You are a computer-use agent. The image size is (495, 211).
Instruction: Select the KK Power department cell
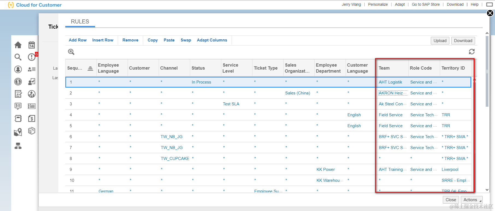point(325,170)
